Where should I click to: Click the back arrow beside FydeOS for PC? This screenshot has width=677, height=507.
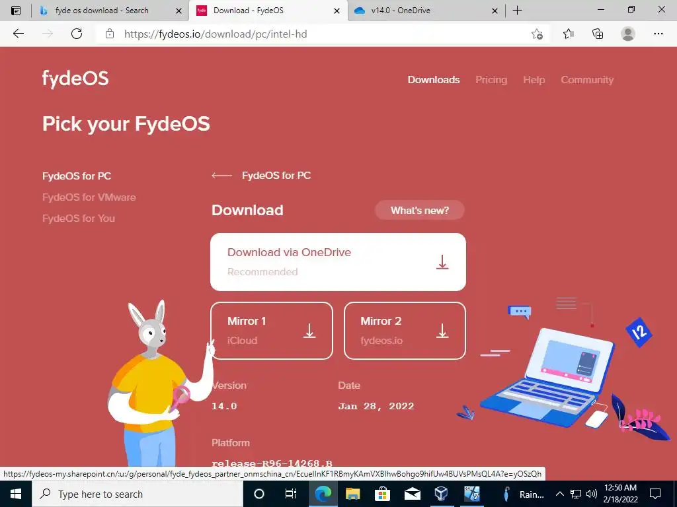point(221,176)
